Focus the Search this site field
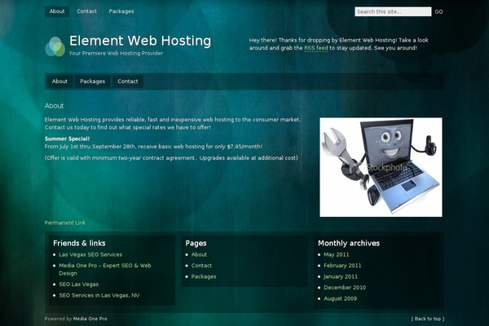 click(x=393, y=12)
